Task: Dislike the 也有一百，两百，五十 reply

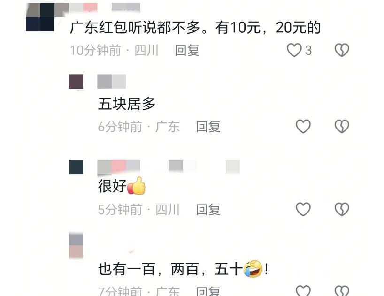Action: click(x=342, y=291)
